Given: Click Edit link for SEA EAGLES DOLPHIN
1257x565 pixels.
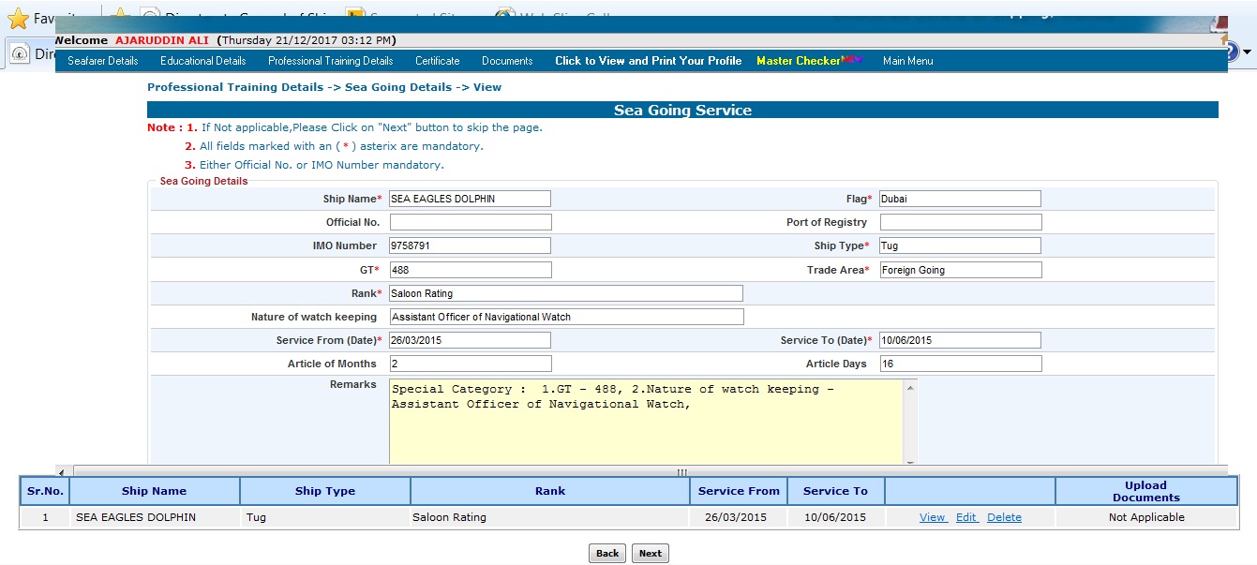Looking at the screenshot, I should pos(966,517).
